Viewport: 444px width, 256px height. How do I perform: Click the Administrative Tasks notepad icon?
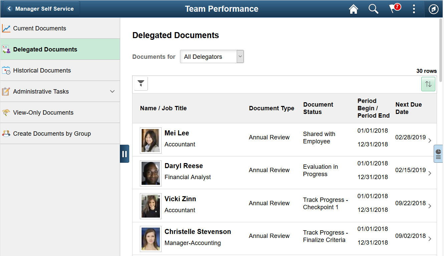click(x=6, y=92)
